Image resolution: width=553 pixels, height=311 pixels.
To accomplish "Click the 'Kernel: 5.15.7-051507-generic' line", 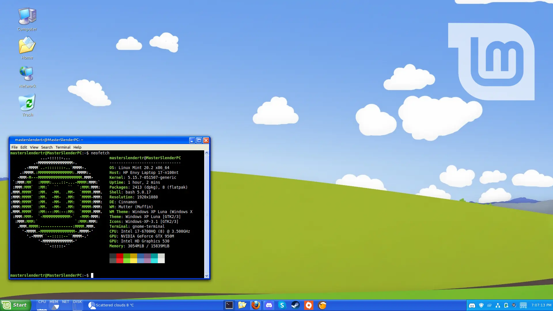I will pos(143,177).
